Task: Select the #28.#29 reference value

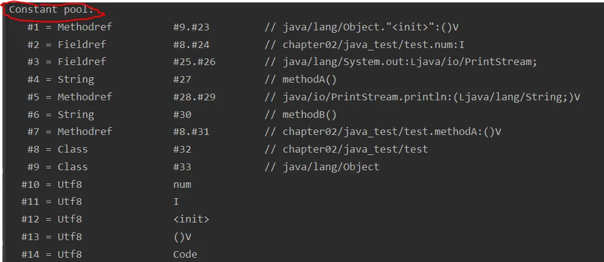Action: (x=194, y=97)
